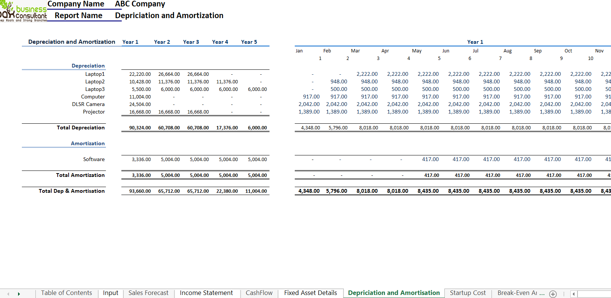
Task: Open the Table of Contents sheet tab
Action: tap(66, 293)
